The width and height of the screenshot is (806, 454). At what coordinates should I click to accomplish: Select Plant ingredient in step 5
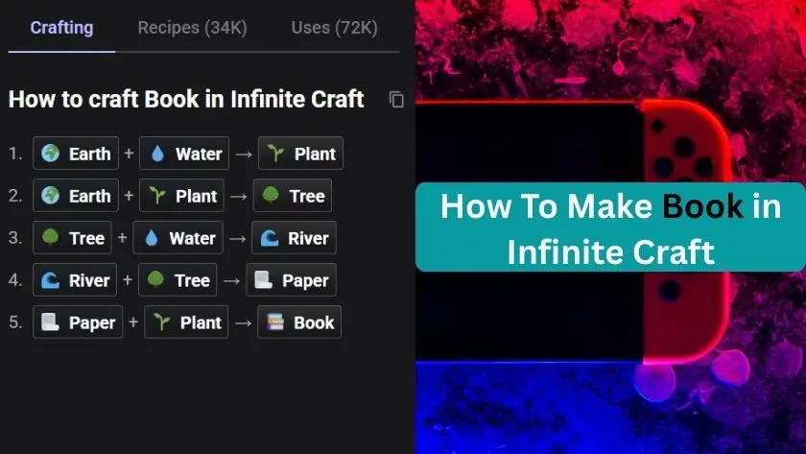[186, 322]
